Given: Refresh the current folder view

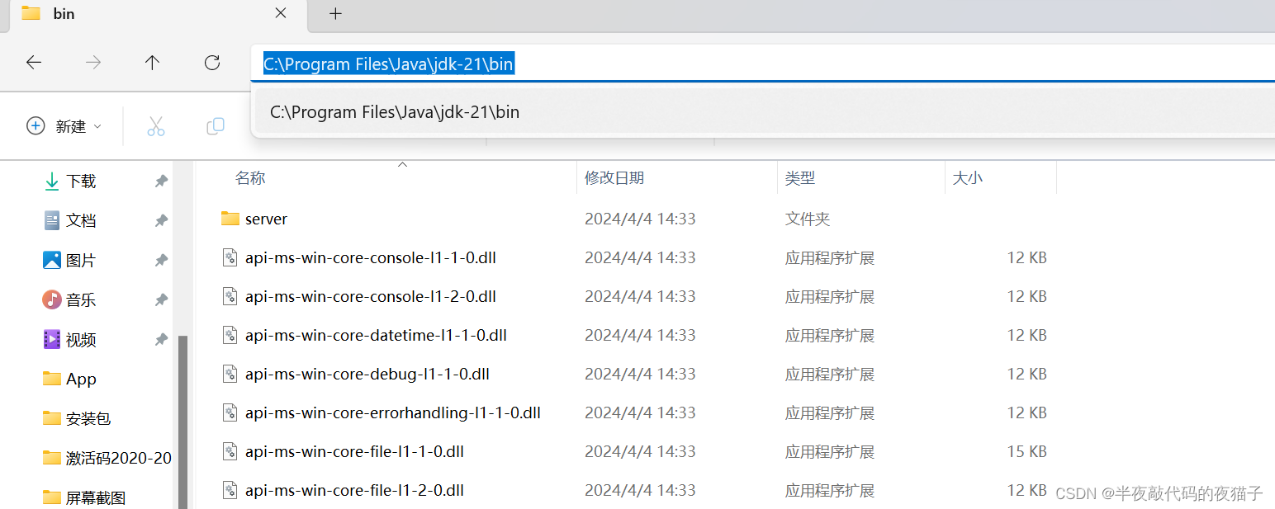Looking at the screenshot, I should pos(212,63).
